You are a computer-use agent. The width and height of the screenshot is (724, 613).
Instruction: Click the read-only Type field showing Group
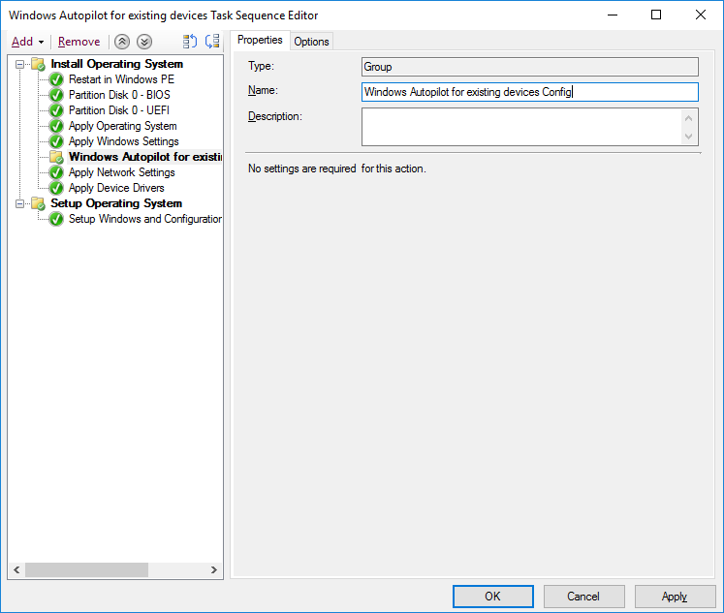click(x=530, y=67)
